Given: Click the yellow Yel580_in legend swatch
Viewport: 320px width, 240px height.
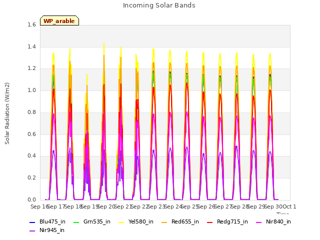Looking at the screenshot, I should pos(121,222).
